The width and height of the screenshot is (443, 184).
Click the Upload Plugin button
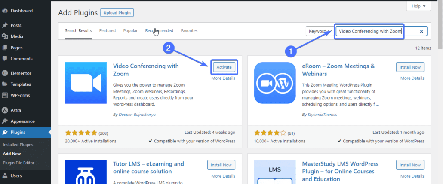[x=117, y=13]
